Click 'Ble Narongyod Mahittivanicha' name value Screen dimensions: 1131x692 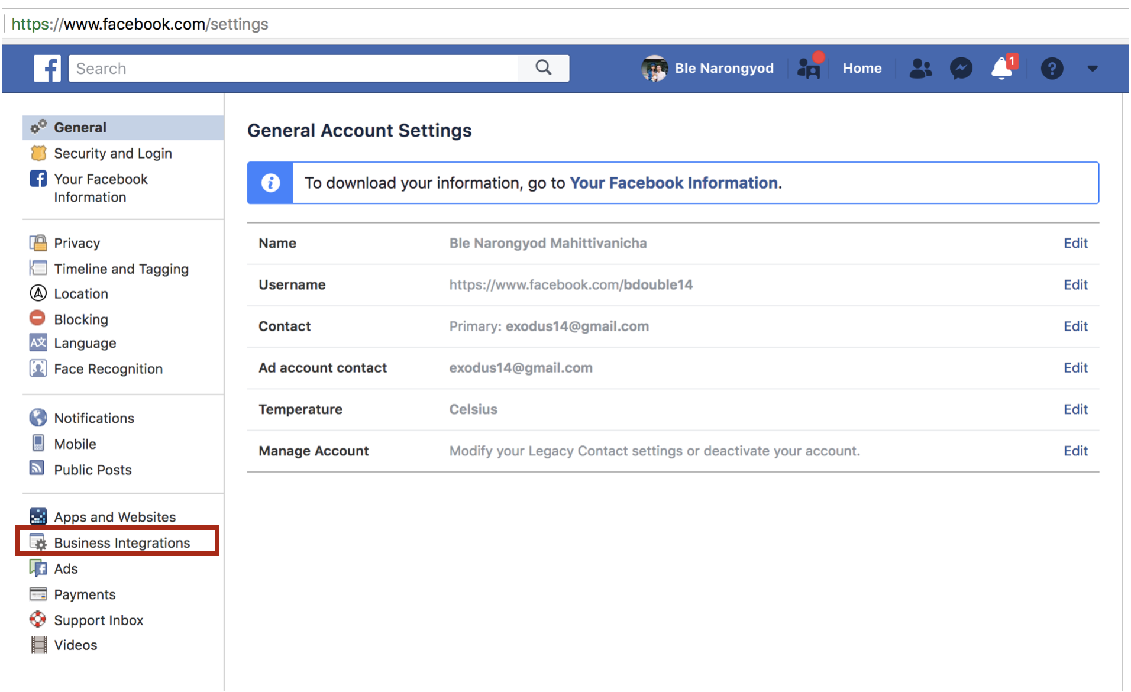click(x=548, y=243)
